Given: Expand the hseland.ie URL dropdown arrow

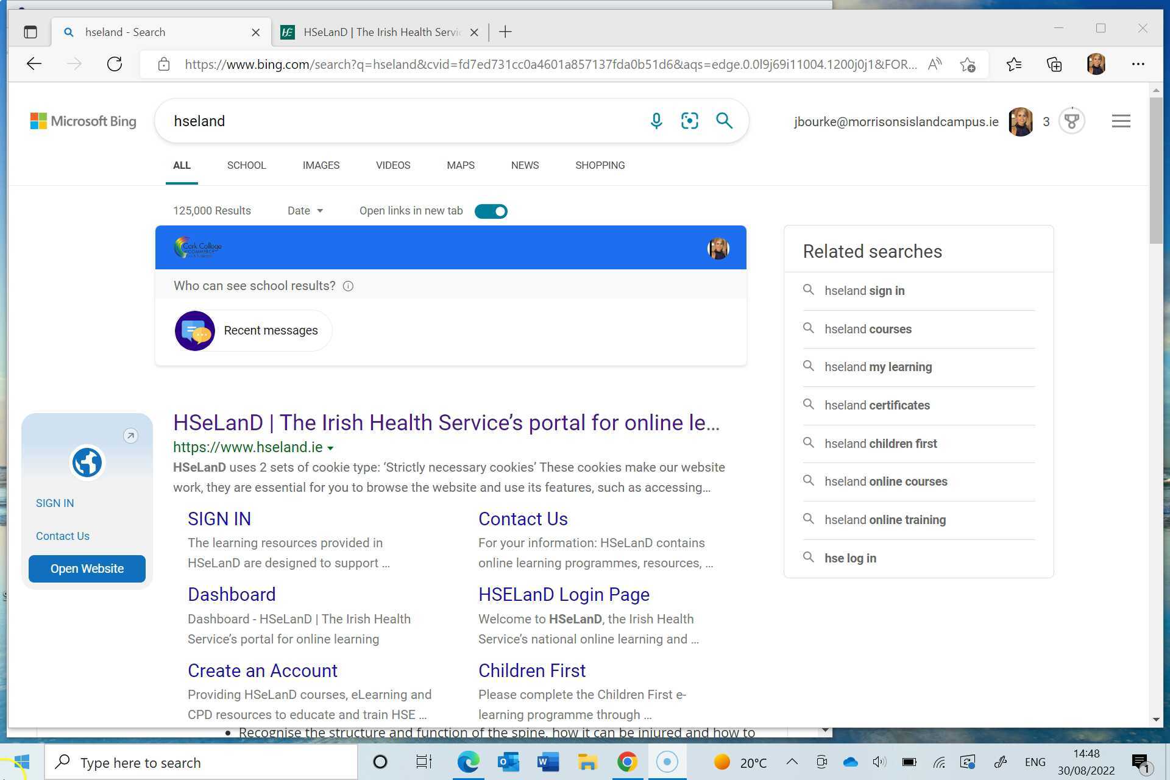Looking at the screenshot, I should pyautogui.click(x=330, y=448).
